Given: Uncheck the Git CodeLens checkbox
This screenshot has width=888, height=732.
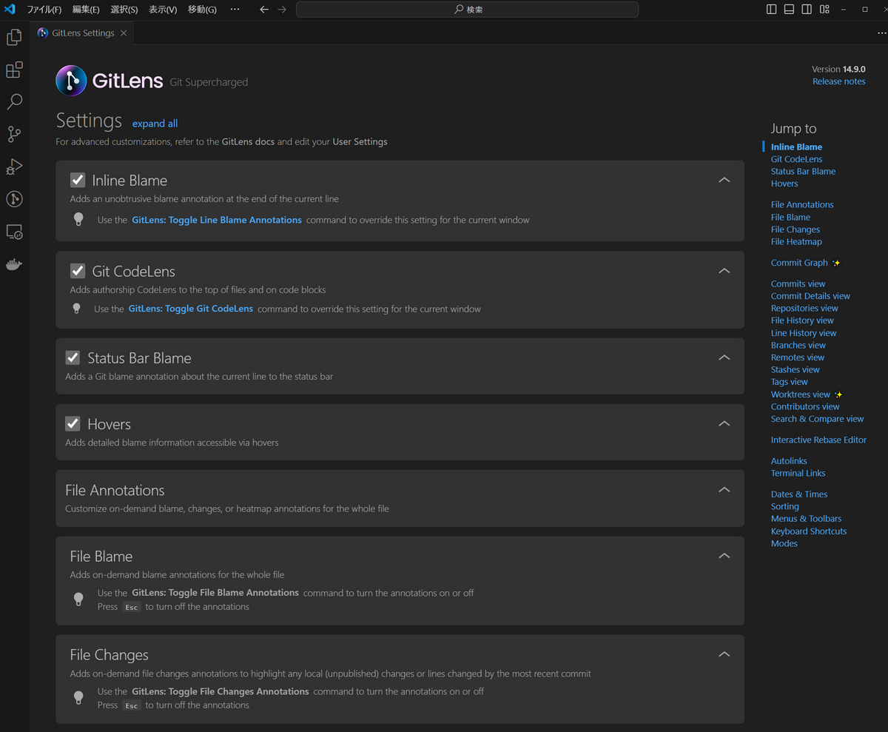Looking at the screenshot, I should coord(78,271).
